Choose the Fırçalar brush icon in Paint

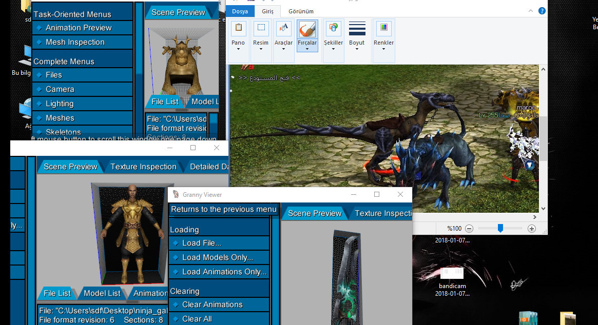[307, 29]
